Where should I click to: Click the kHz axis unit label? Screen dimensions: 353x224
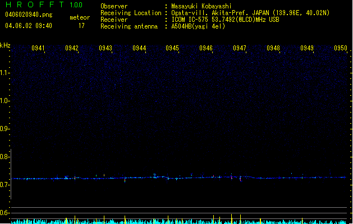(5, 45)
